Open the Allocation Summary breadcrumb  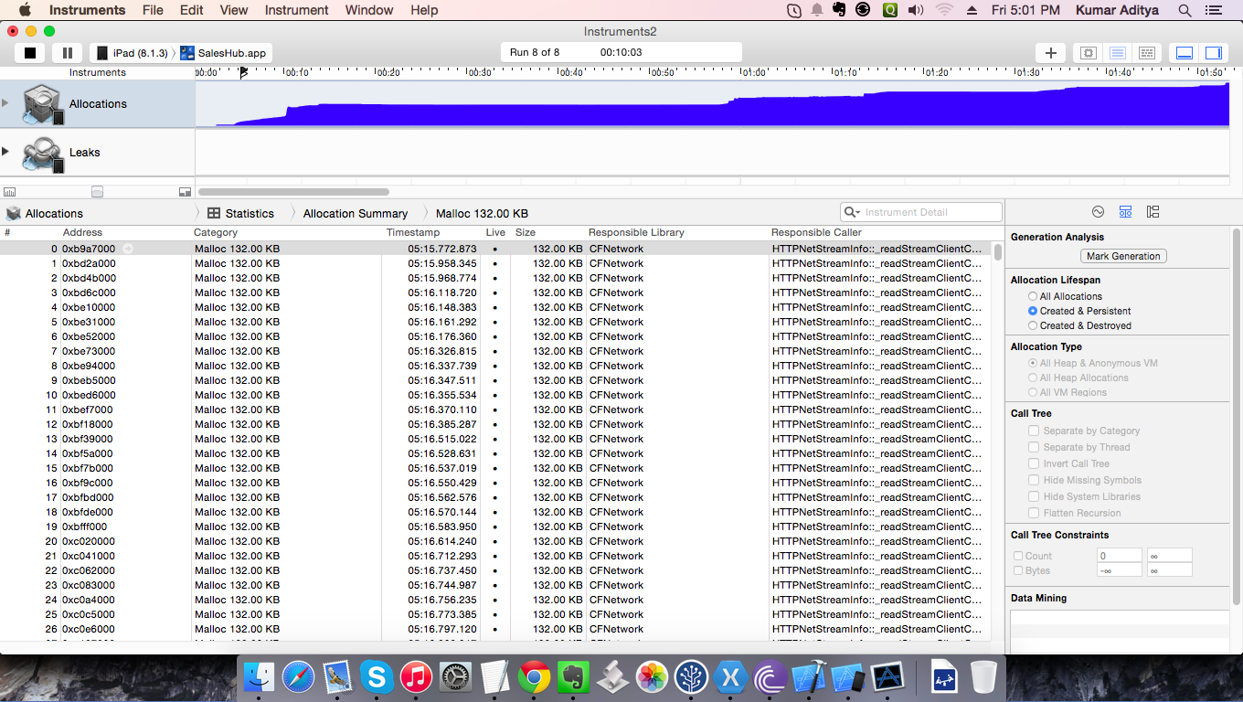[356, 213]
